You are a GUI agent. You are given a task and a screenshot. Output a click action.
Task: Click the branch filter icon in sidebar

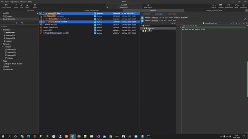[17, 23]
